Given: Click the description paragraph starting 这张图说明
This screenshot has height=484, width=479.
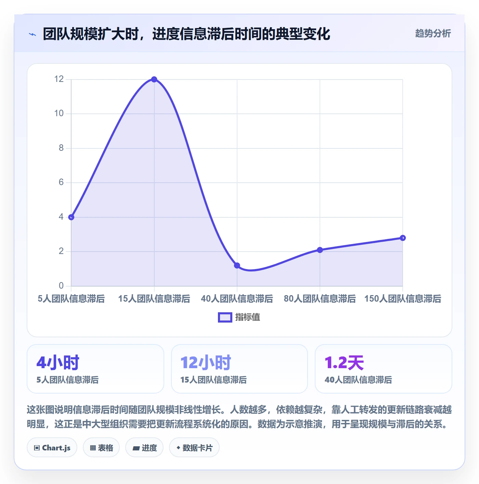Looking at the screenshot, I should [239, 417].
